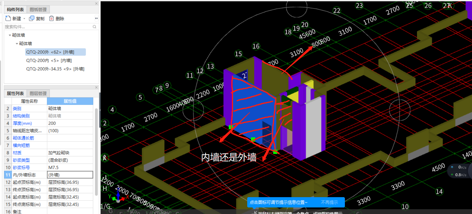Click axis grid bubble number 22
Screen dimensions: 472x214
(x=337, y=11)
